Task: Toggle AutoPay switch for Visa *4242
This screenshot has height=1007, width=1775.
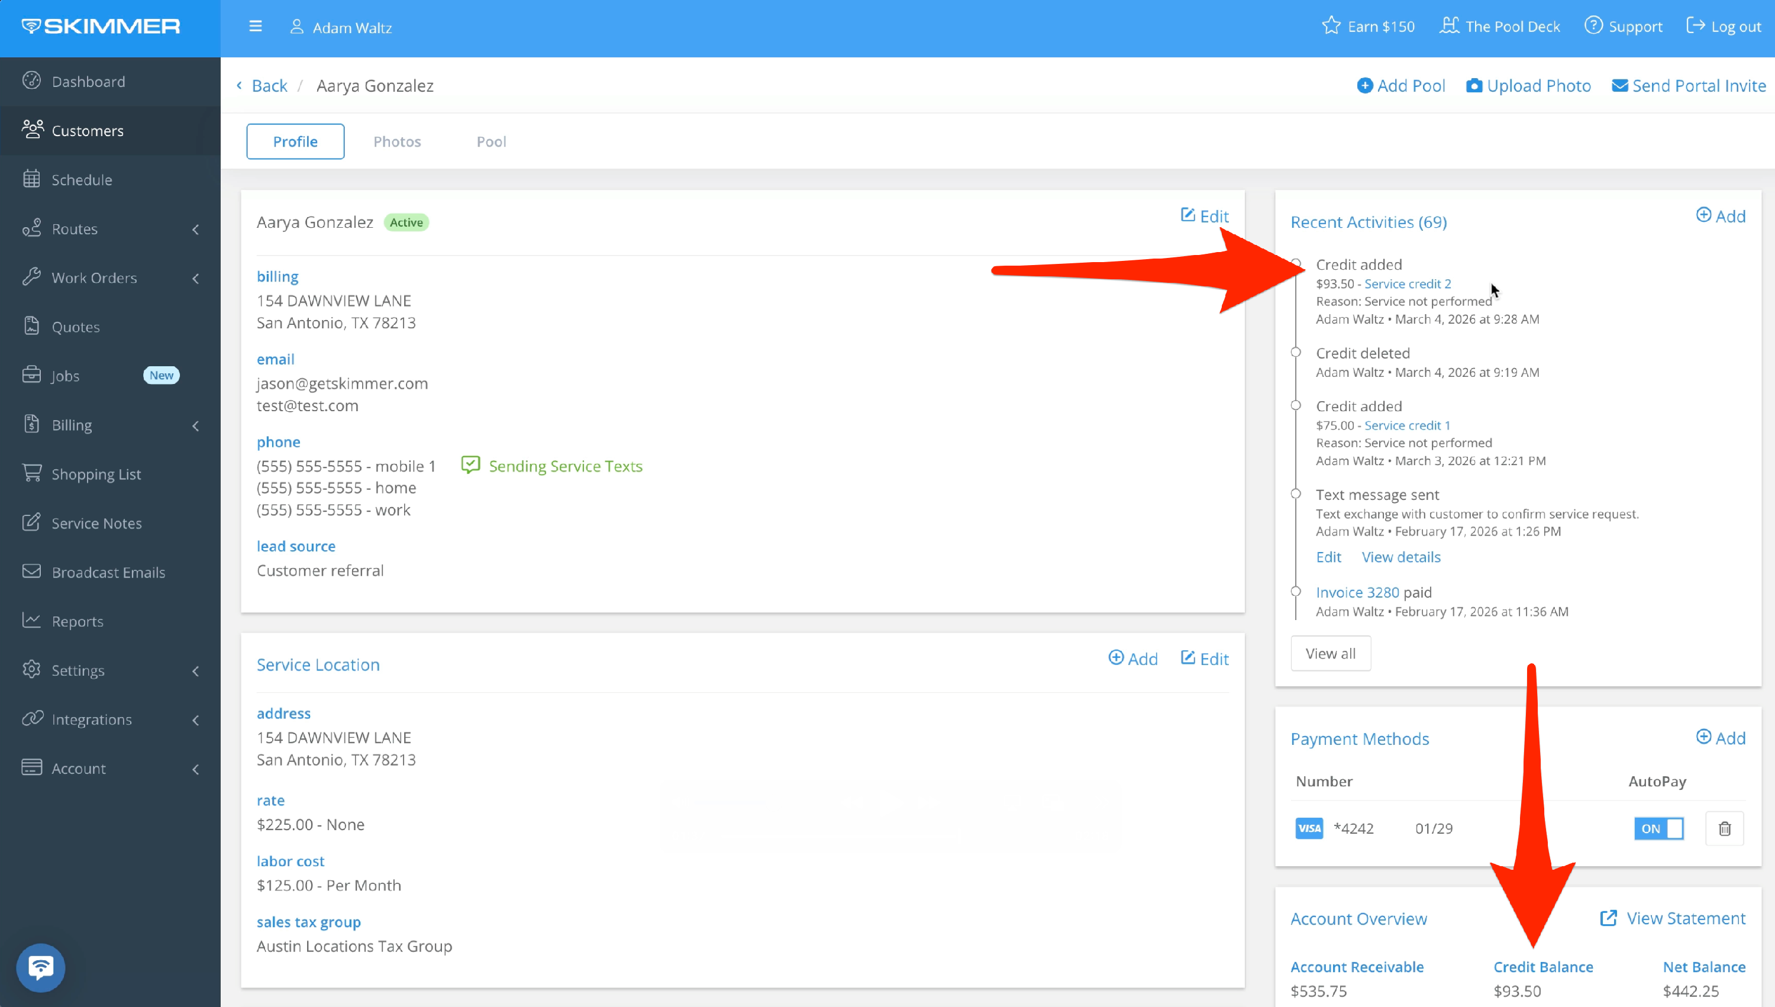Action: tap(1658, 828)
